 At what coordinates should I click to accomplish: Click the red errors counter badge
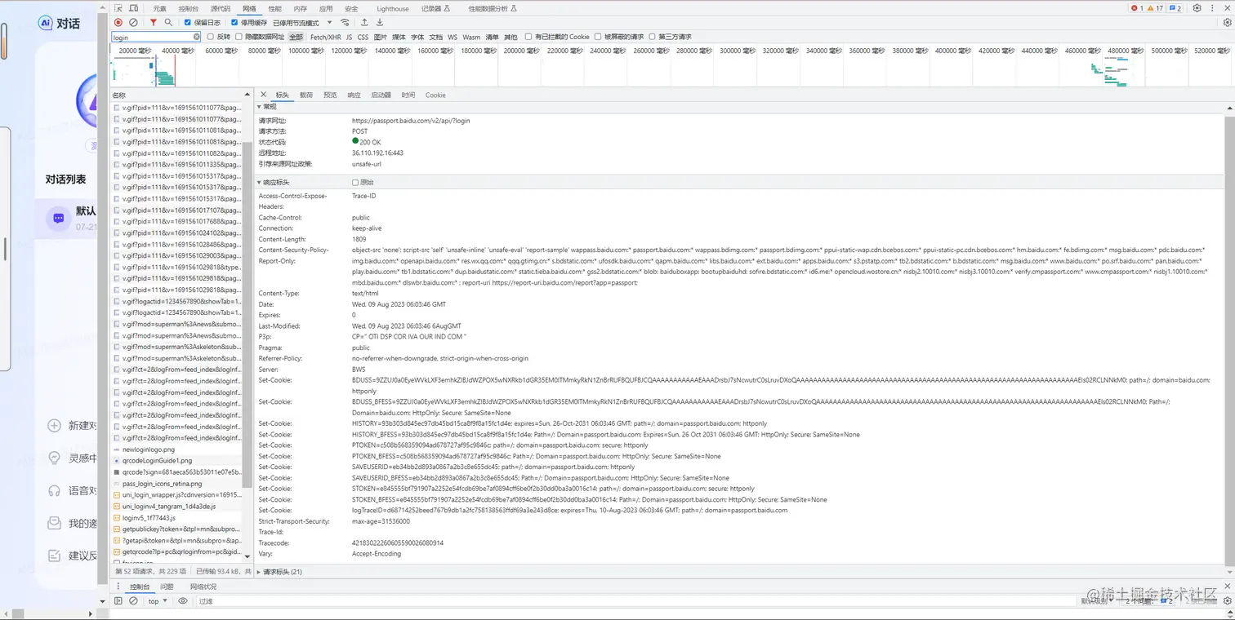point(1137,8)
